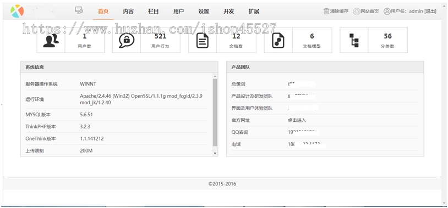Click the 界面及用户体验团队 label

[x=252, y=108]
